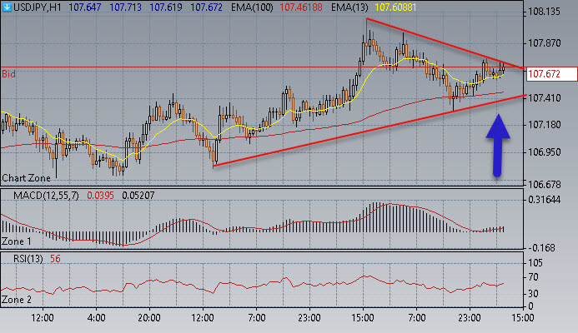Click the first 12:00 time axis label
This screenshot has width=578, height=333.
pyautogui.click(x=43, y=317)
